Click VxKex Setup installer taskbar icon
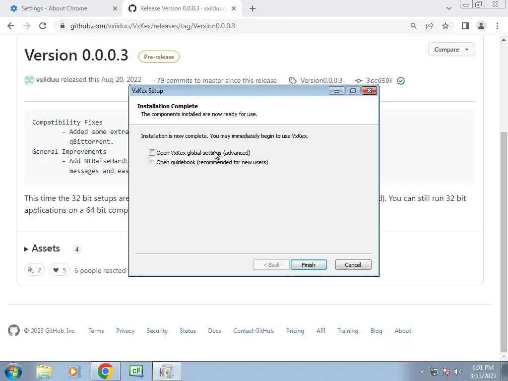508x381 pixels. 167,371
